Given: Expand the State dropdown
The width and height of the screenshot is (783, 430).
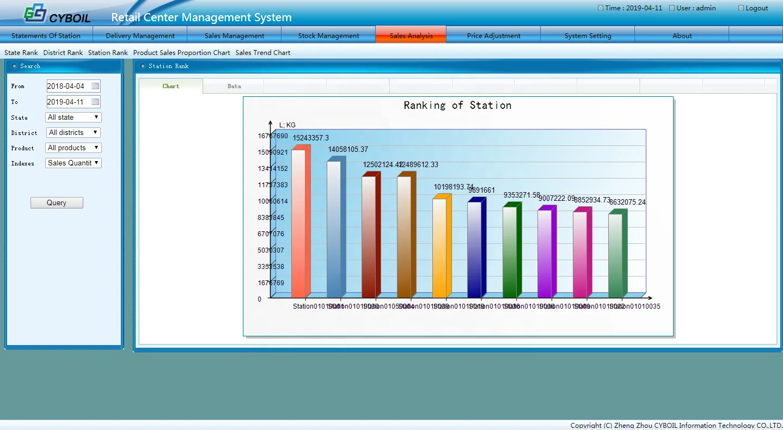Looking at the screenshot, I should click(x=74, y=118).
